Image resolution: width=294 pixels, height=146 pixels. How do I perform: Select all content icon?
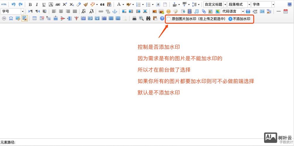click(x=158, y=4)
